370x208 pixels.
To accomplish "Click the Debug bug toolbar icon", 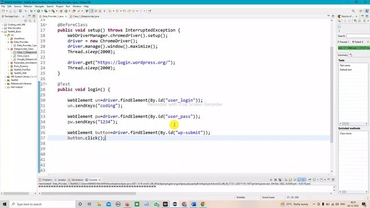I will (x=31, y=11).
